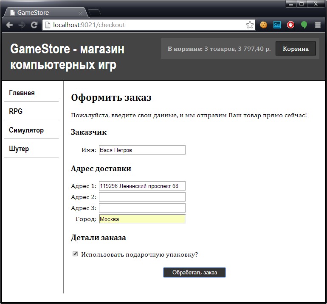Click the Город field containing Москва
This screenshot has width=327, height=304.
tap(142, 219)
